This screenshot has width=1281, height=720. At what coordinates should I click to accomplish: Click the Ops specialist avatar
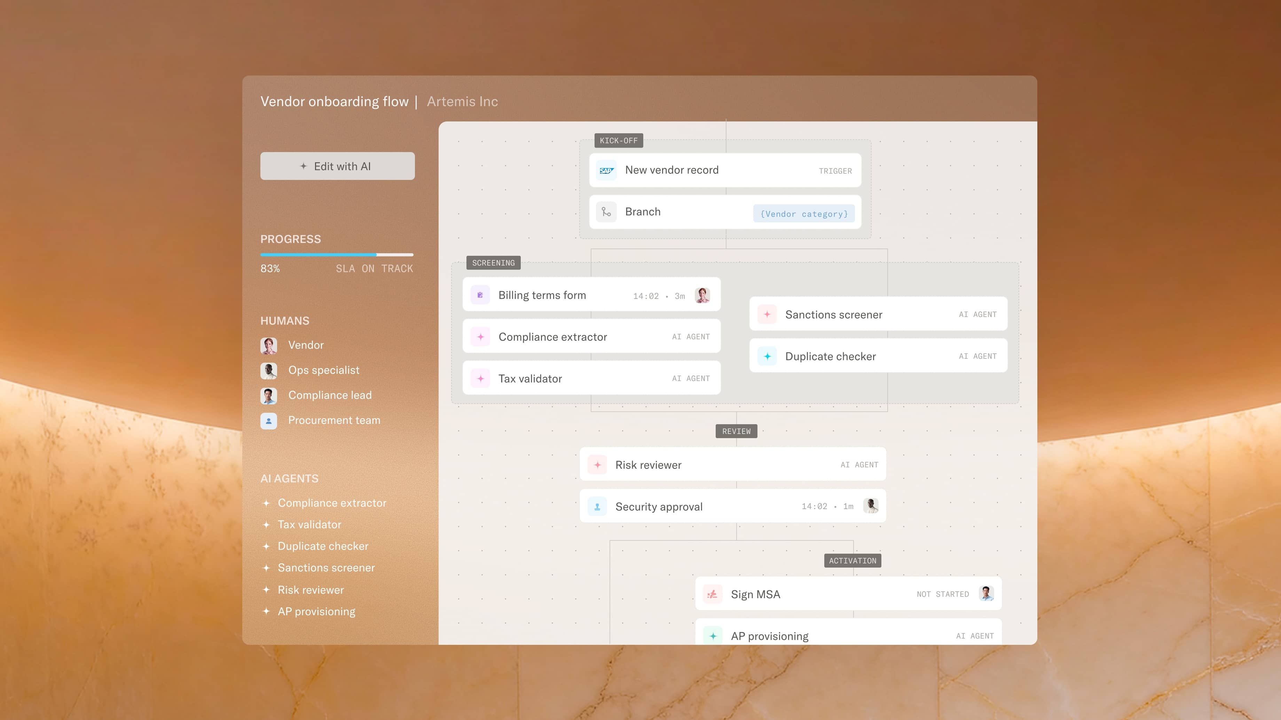tap(268, 371)
